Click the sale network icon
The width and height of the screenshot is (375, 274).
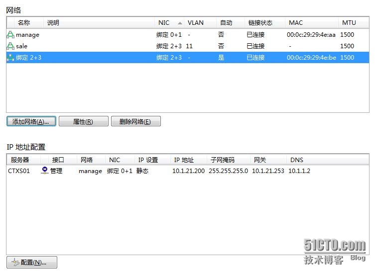[x=10, y=46]
